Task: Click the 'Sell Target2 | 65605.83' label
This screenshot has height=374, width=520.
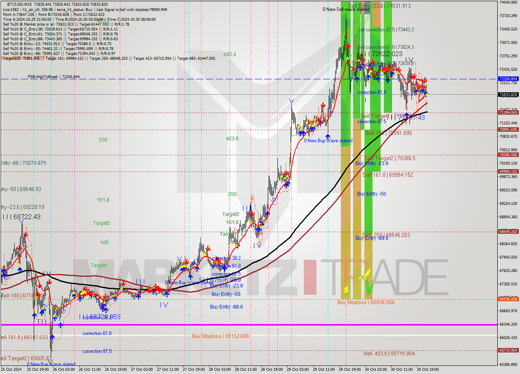Action: coord(26,358)
